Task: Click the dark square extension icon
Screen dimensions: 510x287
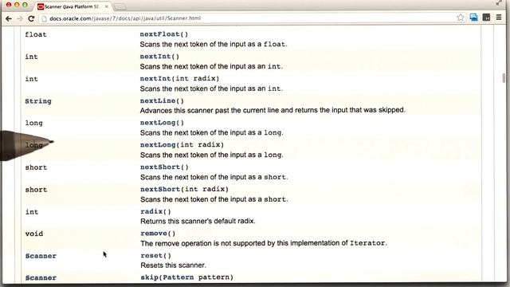Action: point(486,18)
